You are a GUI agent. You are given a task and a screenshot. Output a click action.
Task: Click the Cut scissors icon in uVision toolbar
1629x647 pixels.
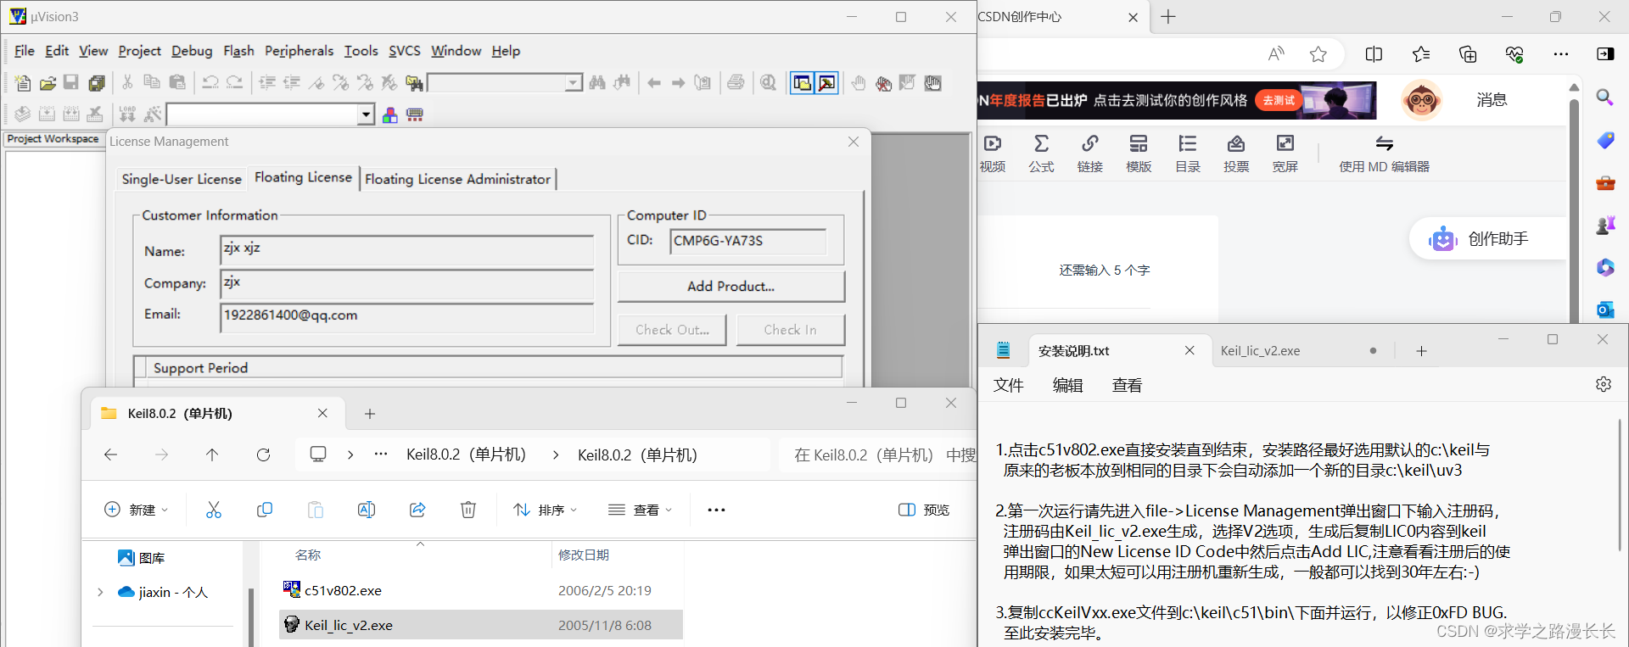click(127, 82)
